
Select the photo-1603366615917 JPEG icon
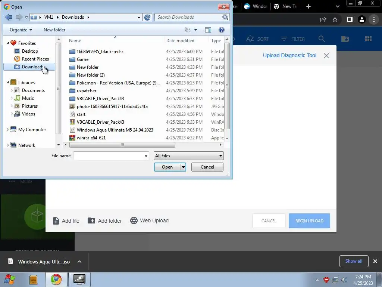72,107
